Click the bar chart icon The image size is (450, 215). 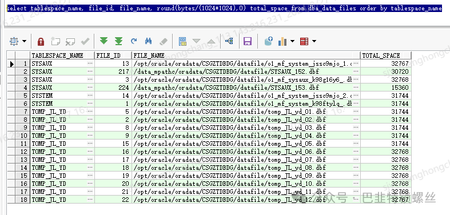pyautogui.click(x=282, y=42)
